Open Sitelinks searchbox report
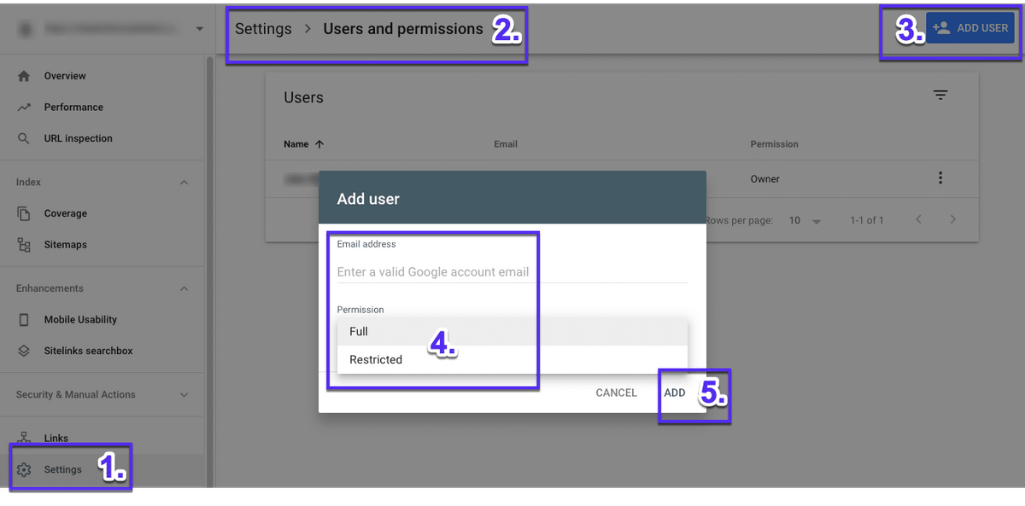 88,351
